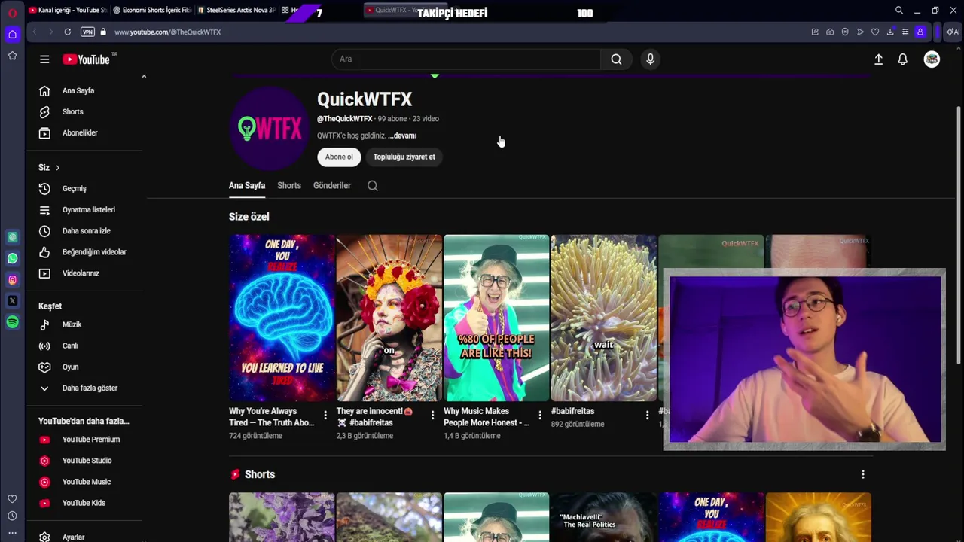Open the notifications bell
The height and width of the screenshot is (542, 964).
click(x=902, y=59)
